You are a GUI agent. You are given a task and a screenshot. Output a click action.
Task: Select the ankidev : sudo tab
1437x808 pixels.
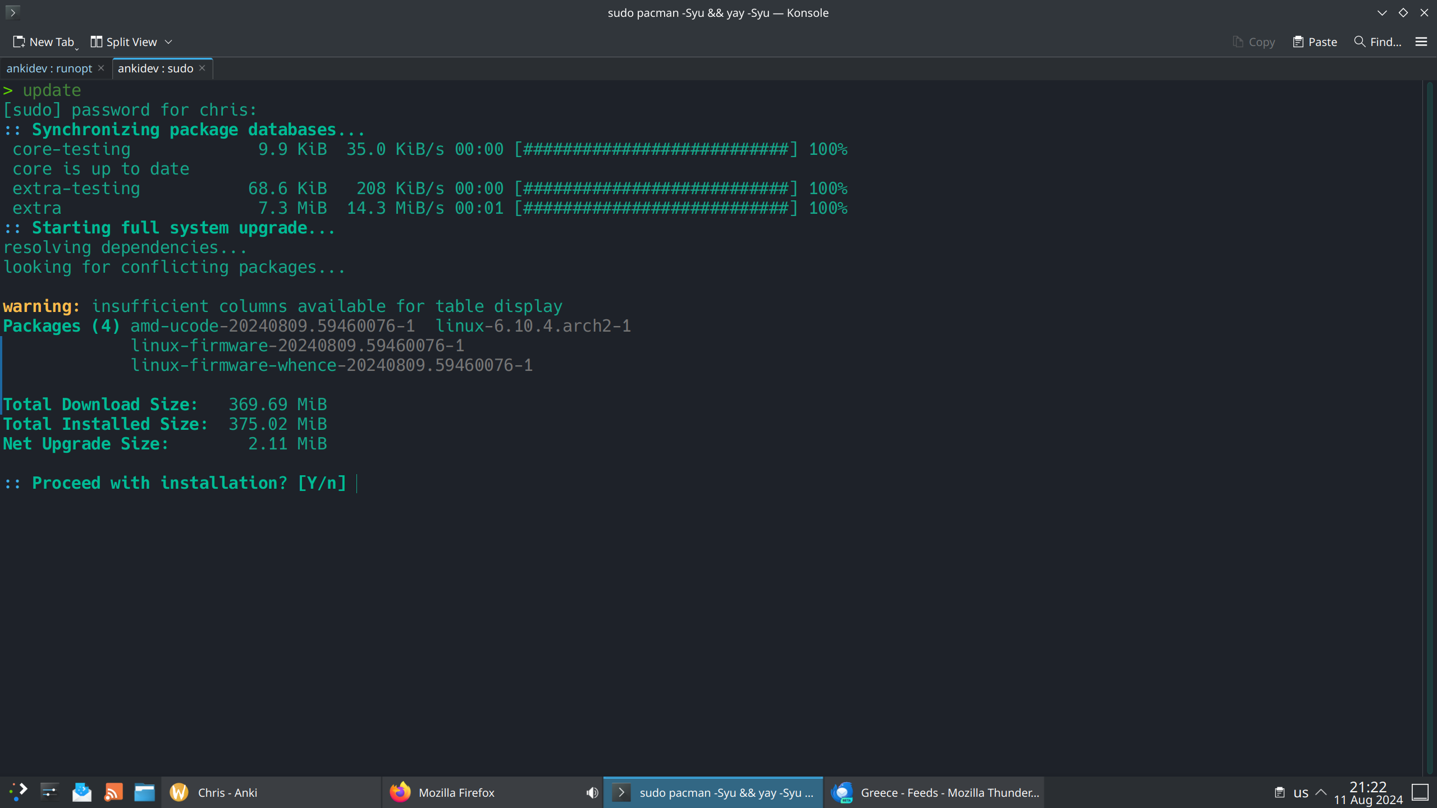[x=155, y=68]
